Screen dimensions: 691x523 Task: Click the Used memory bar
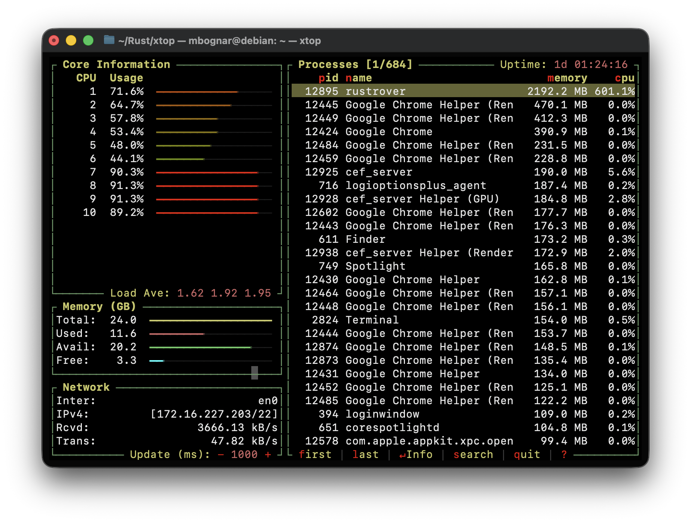[x=211, y=334]
